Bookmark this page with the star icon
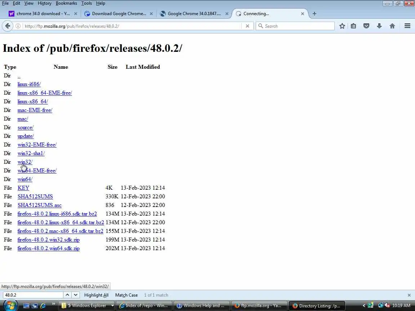This screenshot has width=415, height=311. [342, 26]
